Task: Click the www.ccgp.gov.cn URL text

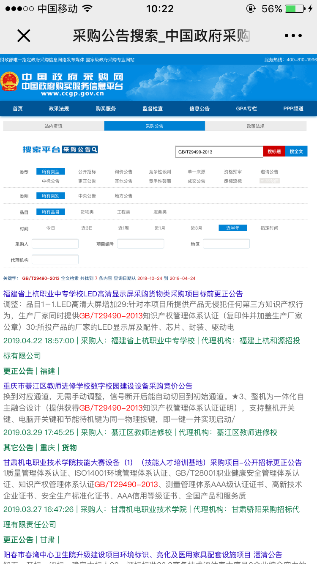Action: click(72, 94)
